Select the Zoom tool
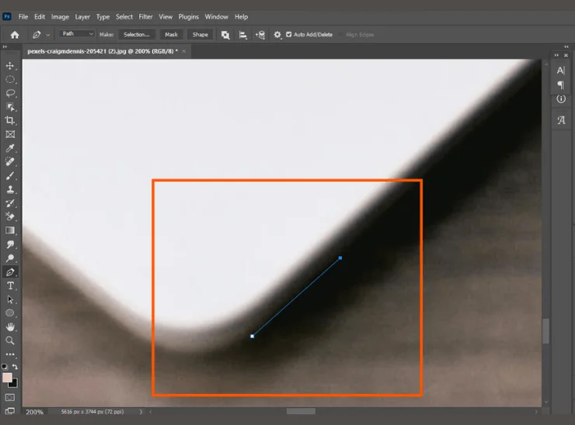 click(10, 340)
